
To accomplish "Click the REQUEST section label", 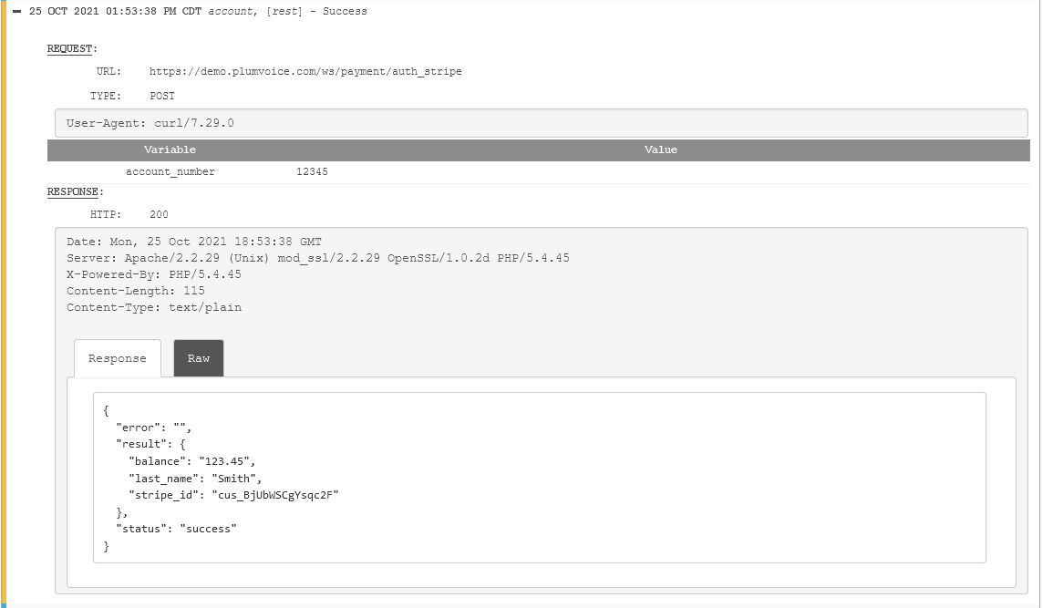I will [72, 49].
